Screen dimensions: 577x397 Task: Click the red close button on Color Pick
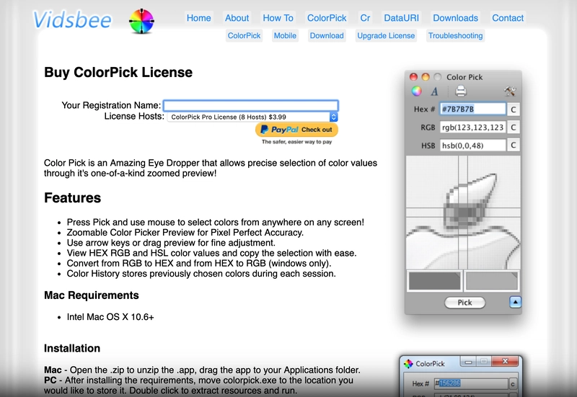(413, 77)
